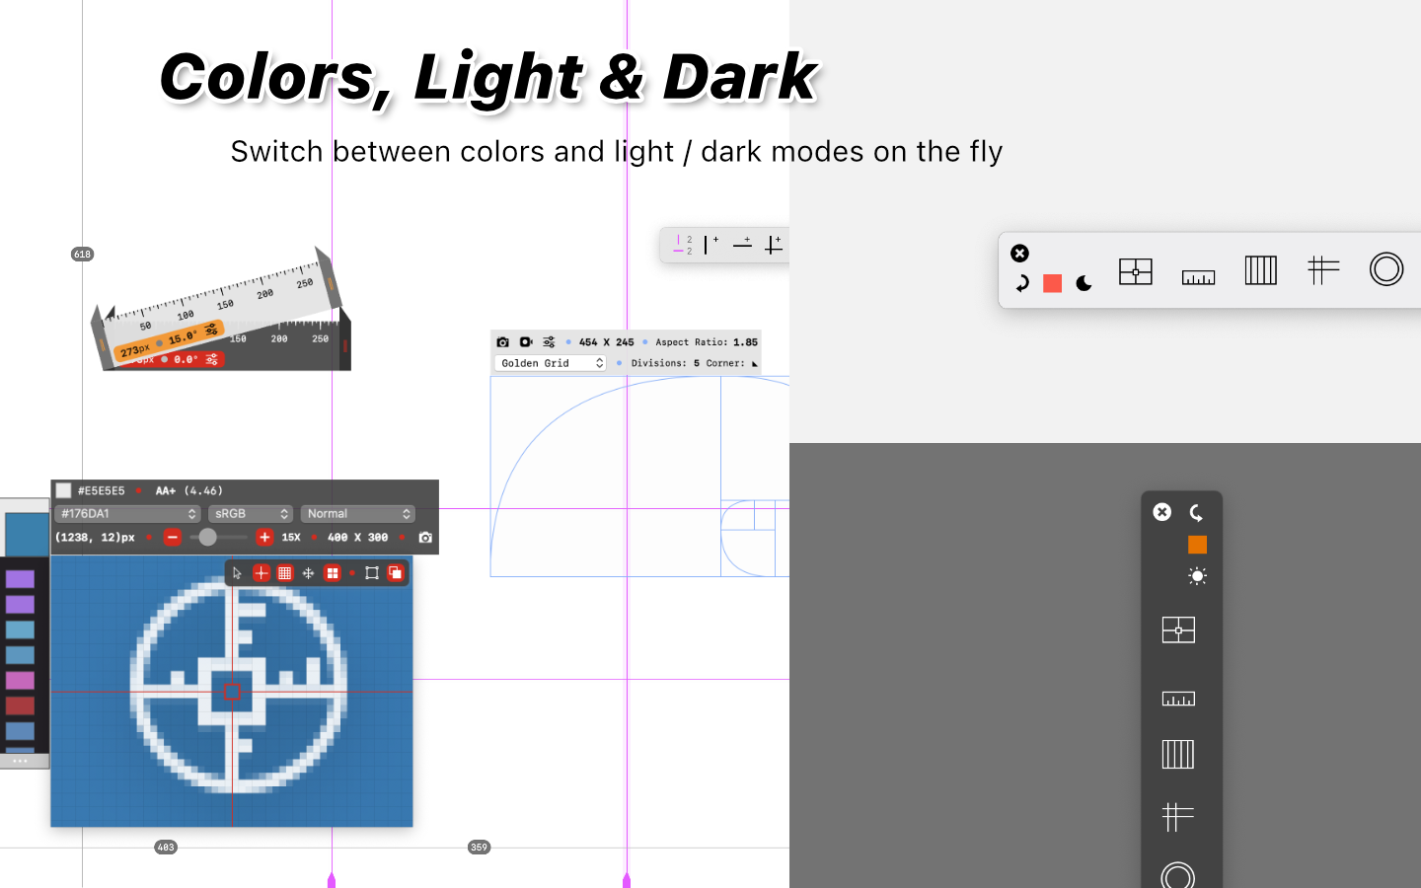Viewport: 1421px width, 888px height.
Task: Click the guide count indicator in guides toolbar
Action: (683, 245)
